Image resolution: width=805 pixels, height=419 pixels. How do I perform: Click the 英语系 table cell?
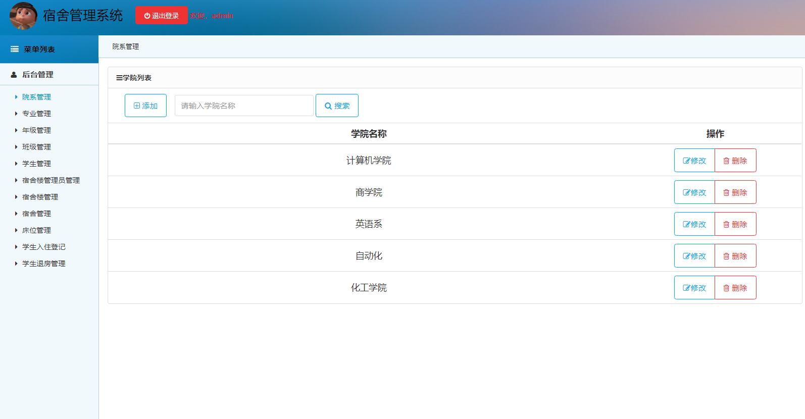369,224
